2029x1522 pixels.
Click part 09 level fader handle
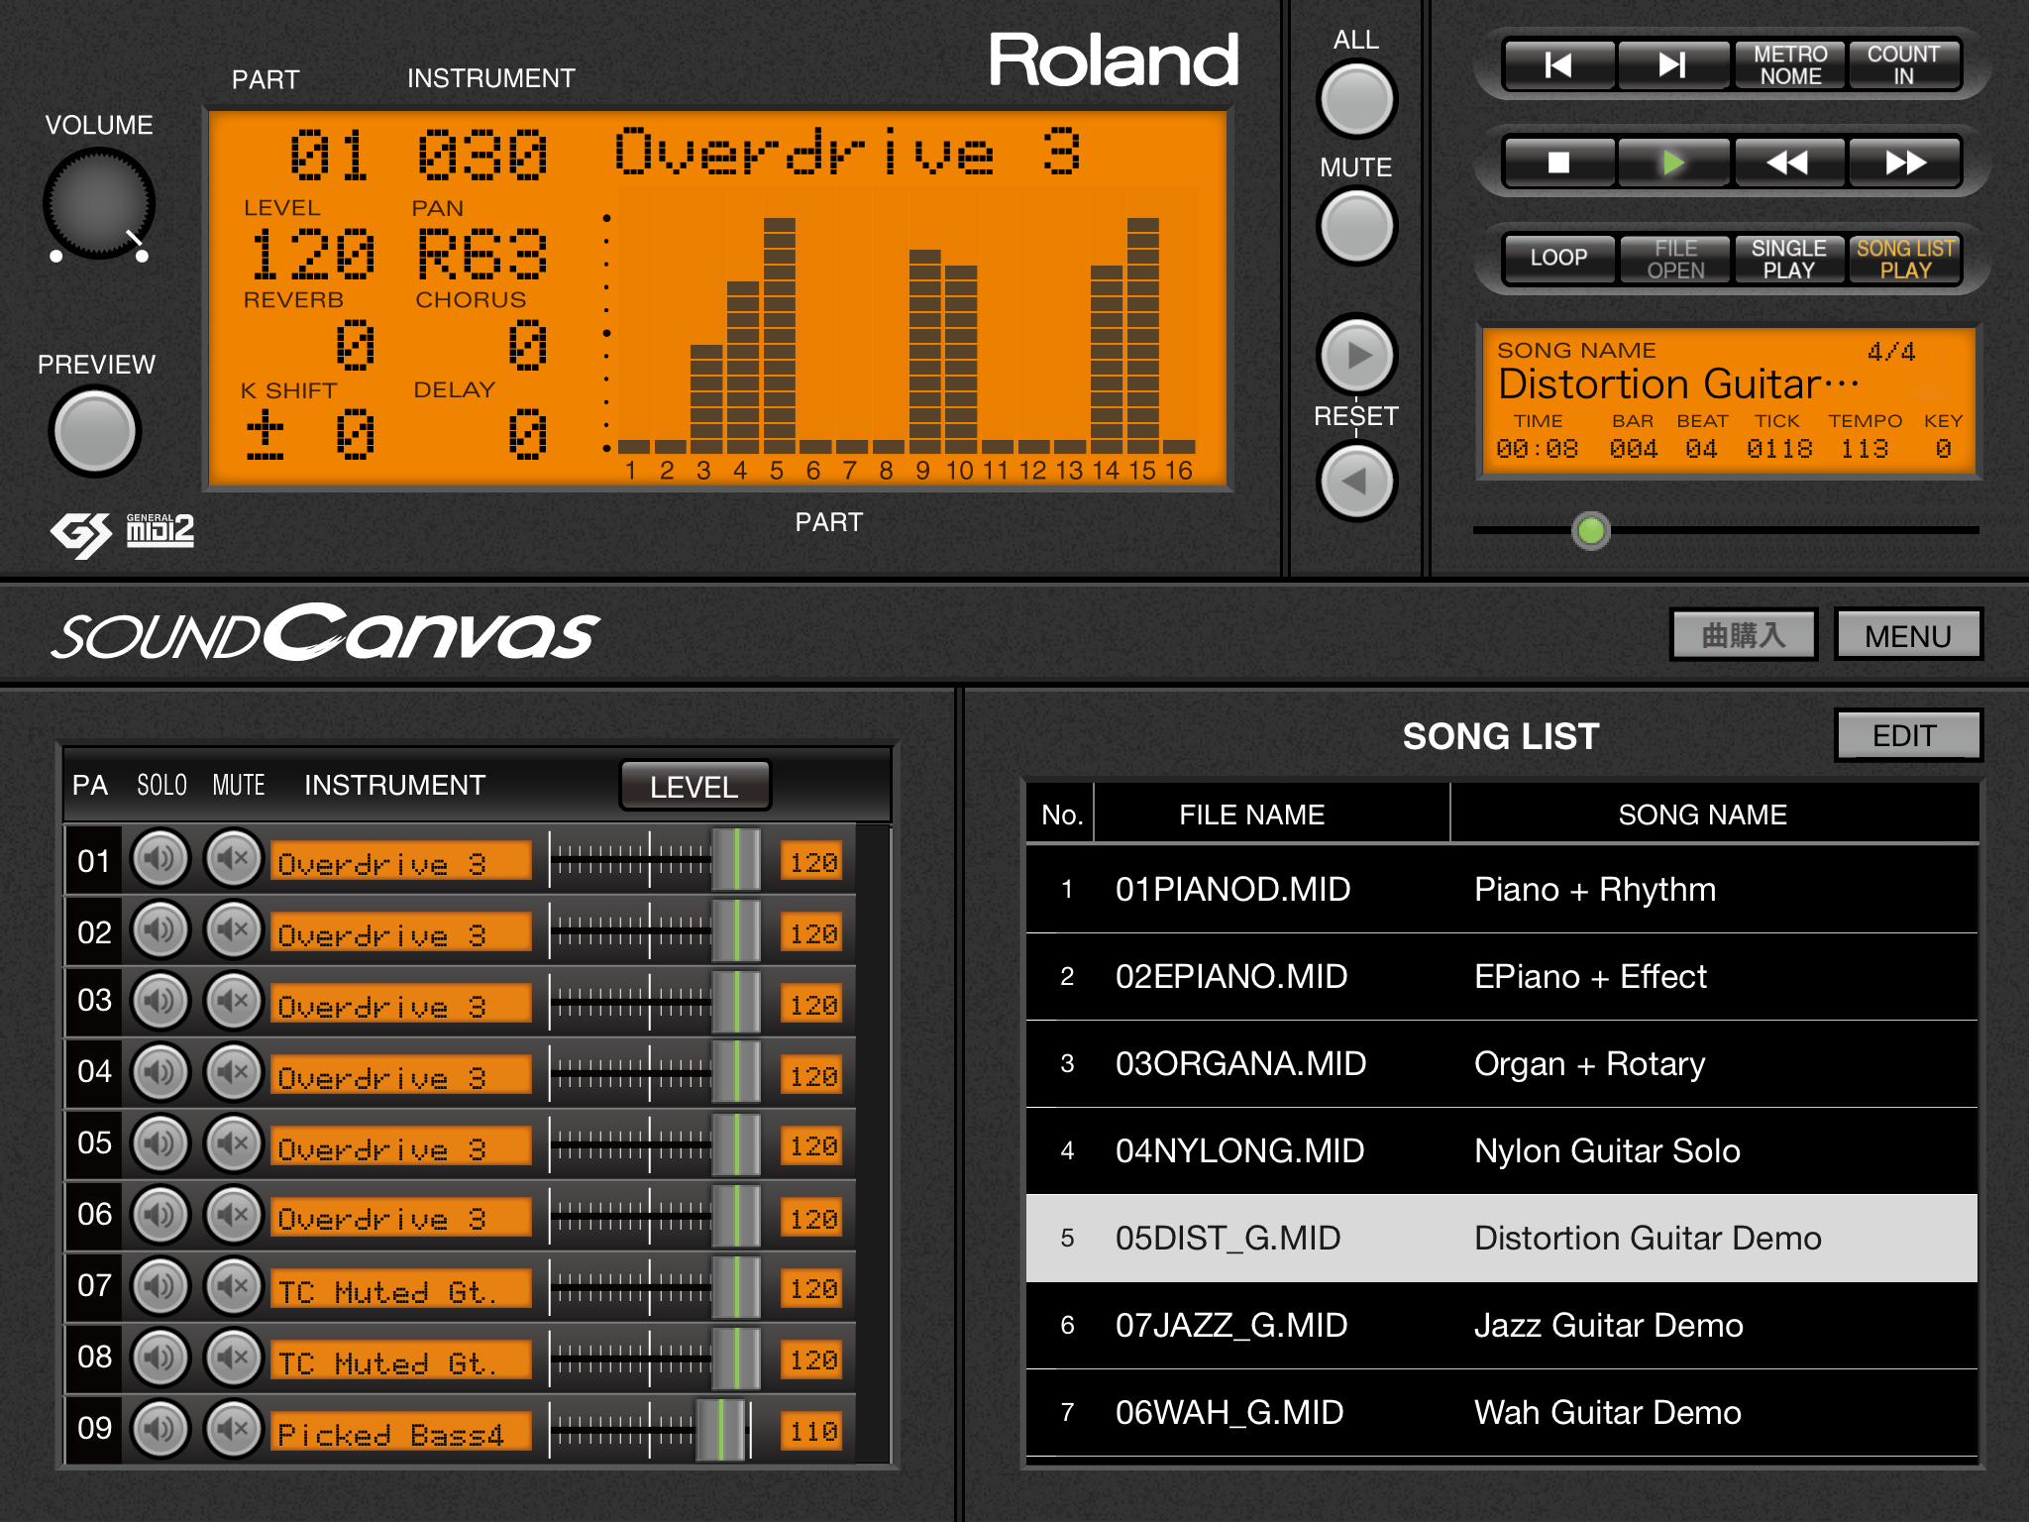720,1430
